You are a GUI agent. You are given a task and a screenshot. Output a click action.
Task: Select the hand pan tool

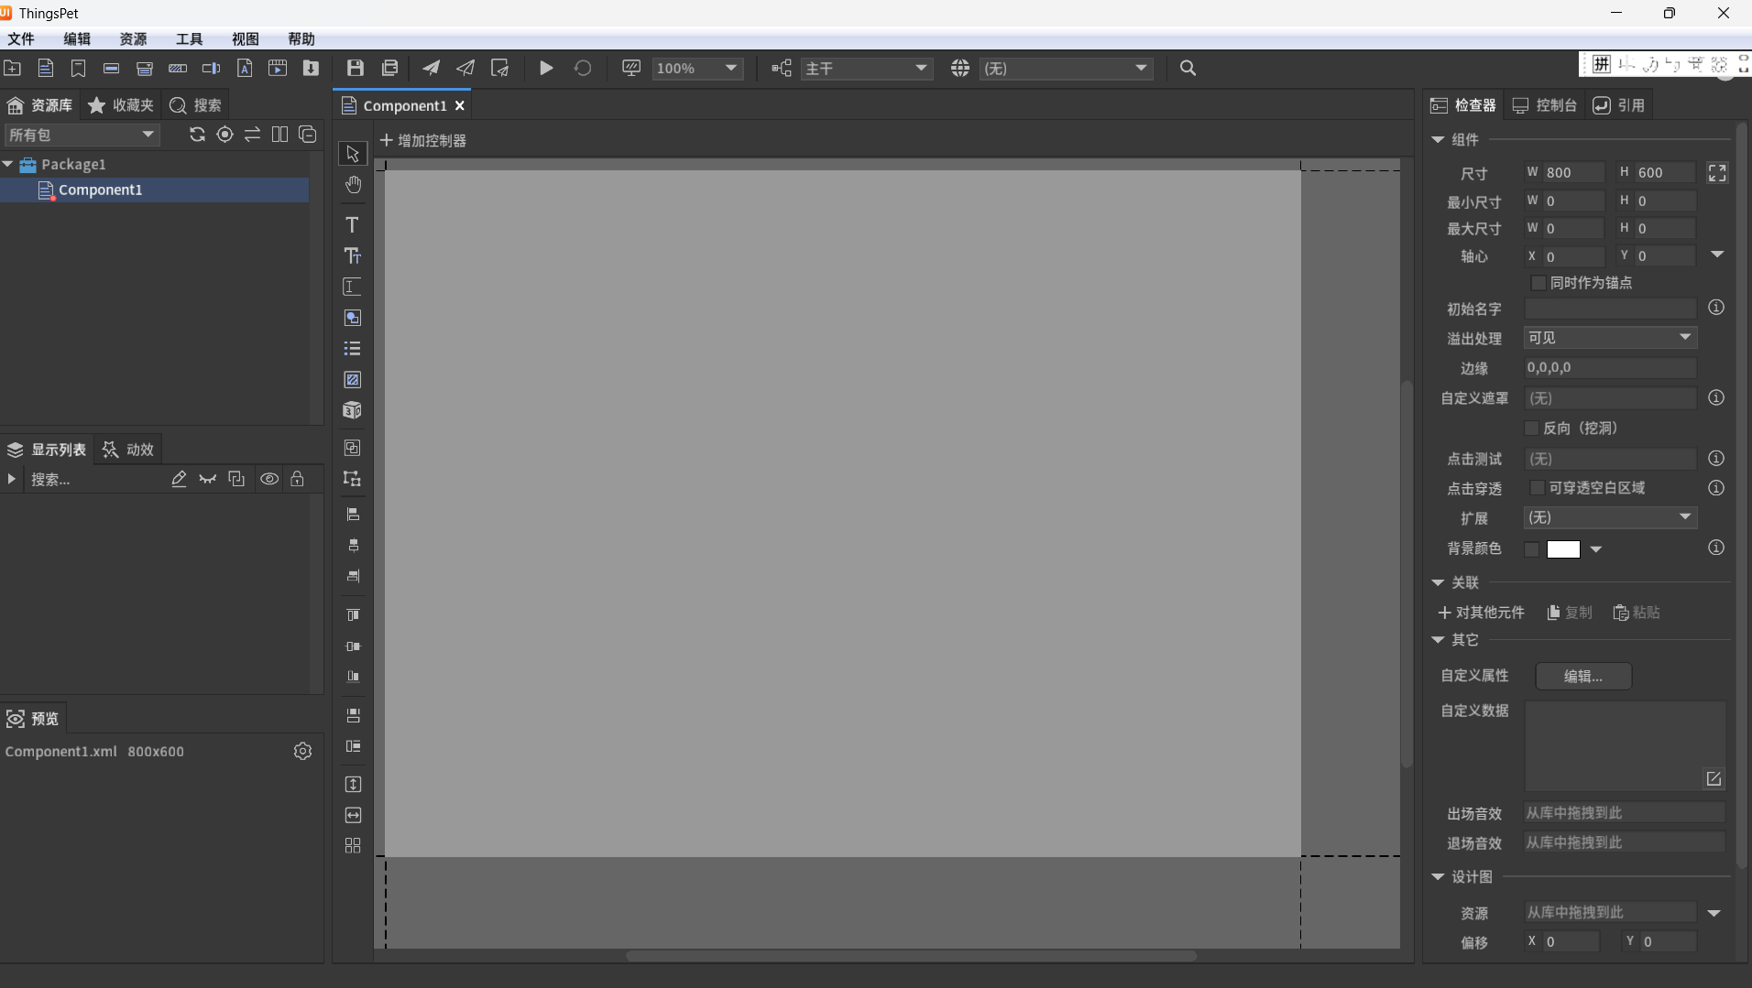(353, 185)
